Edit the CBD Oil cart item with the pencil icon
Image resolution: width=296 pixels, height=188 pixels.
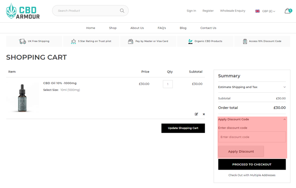(196, 114)
